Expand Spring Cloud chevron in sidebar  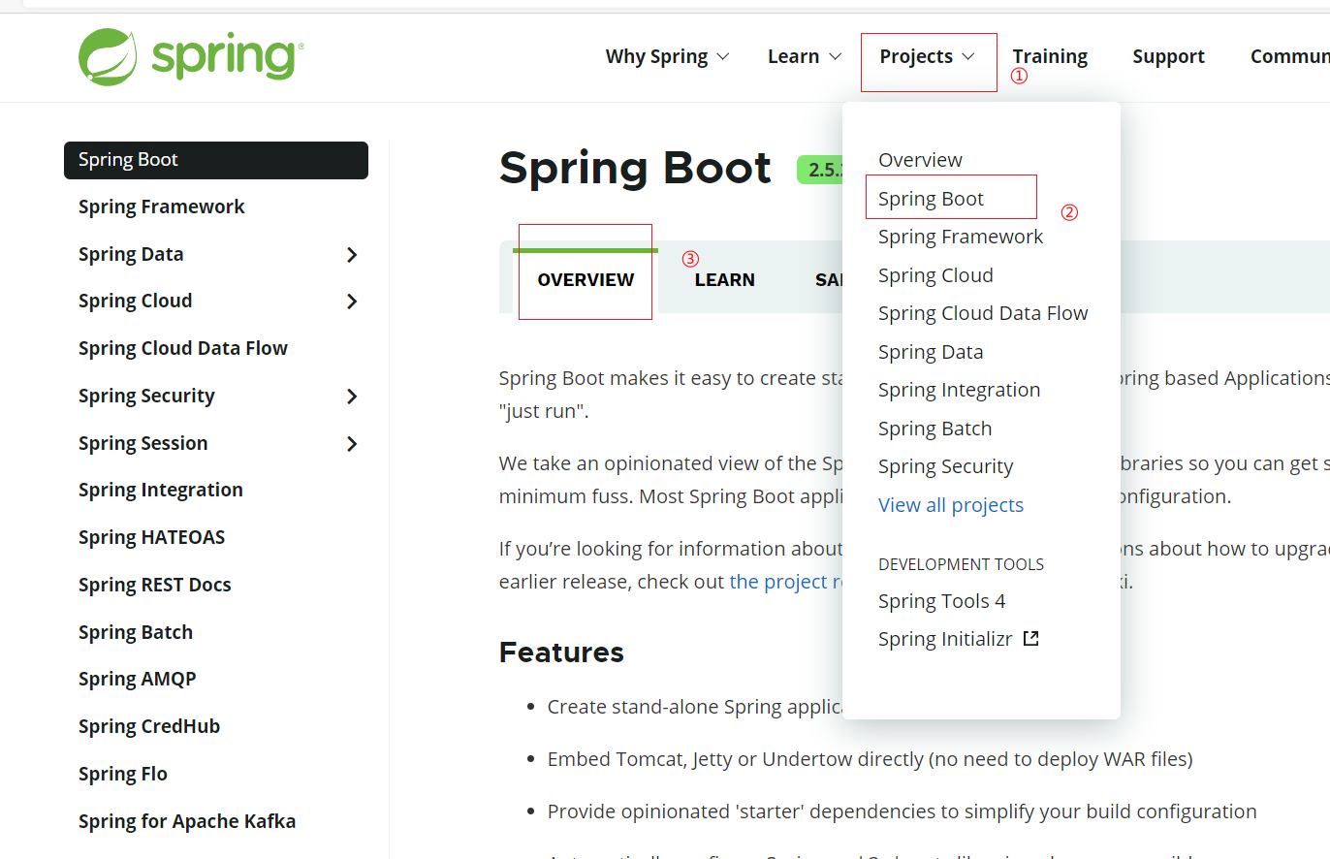352,302
